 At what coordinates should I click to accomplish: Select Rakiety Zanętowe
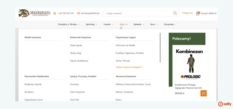tap(124, 92)
